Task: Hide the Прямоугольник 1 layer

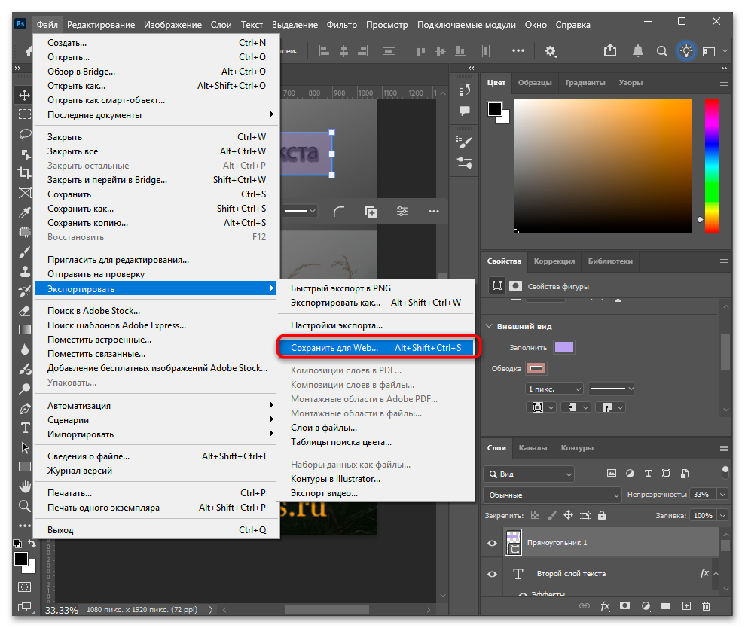Action: (492, 543)
